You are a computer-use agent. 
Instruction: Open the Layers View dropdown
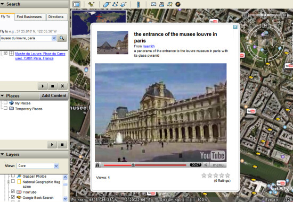(56, 166)
